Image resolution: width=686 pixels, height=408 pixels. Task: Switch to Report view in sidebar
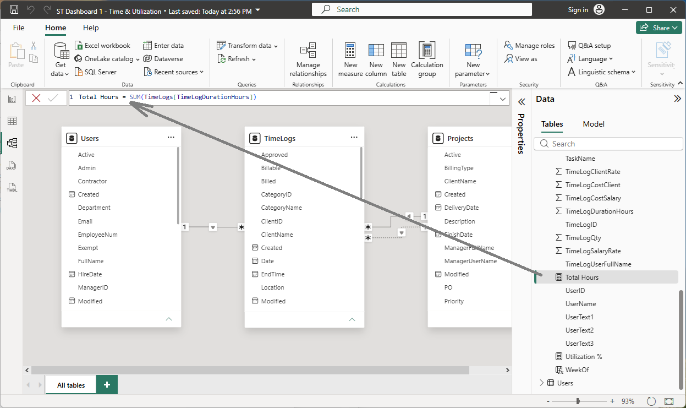12,99
